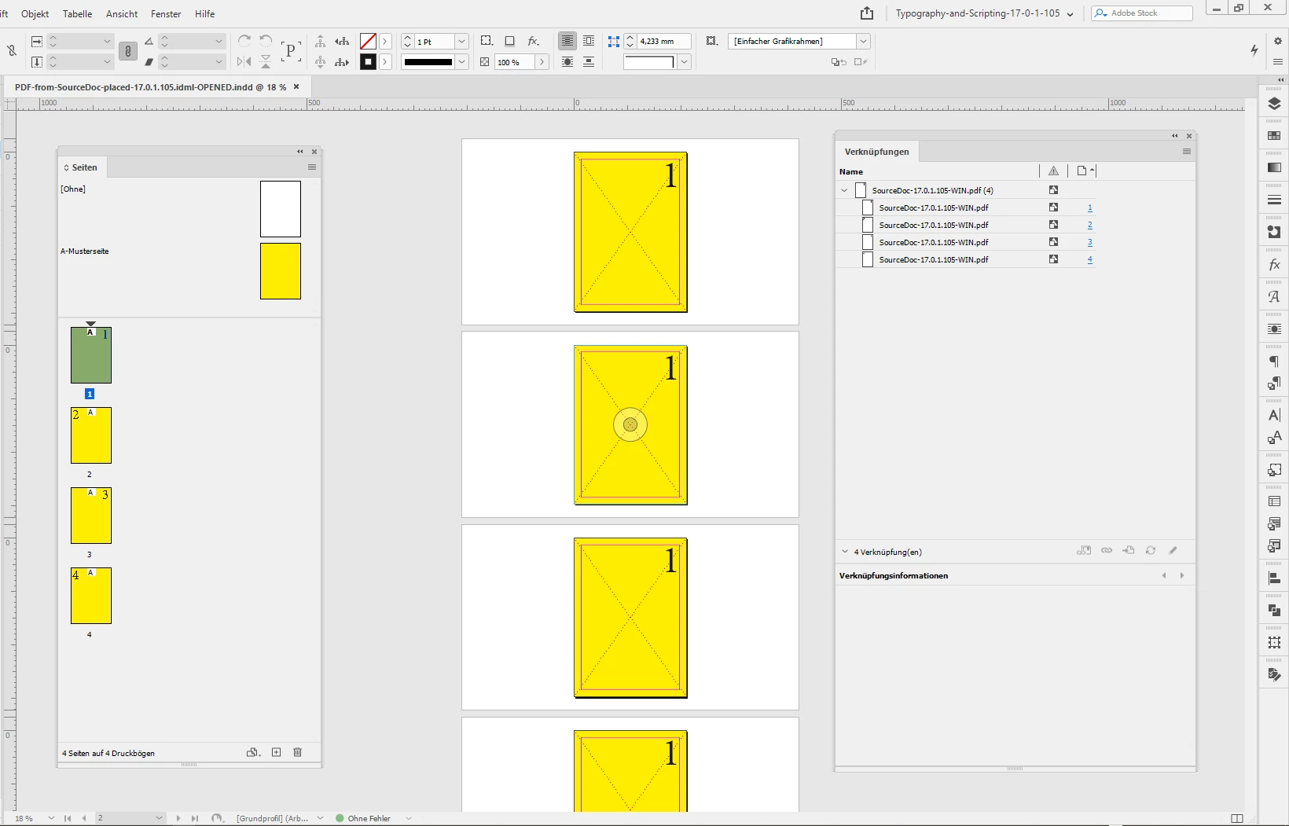1289x826 pixels.
Task: Click the stroke color black swatch
Action: point(368,62)
